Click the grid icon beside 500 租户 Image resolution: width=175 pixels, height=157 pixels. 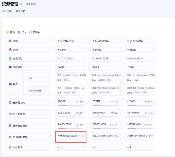(10, 67)
